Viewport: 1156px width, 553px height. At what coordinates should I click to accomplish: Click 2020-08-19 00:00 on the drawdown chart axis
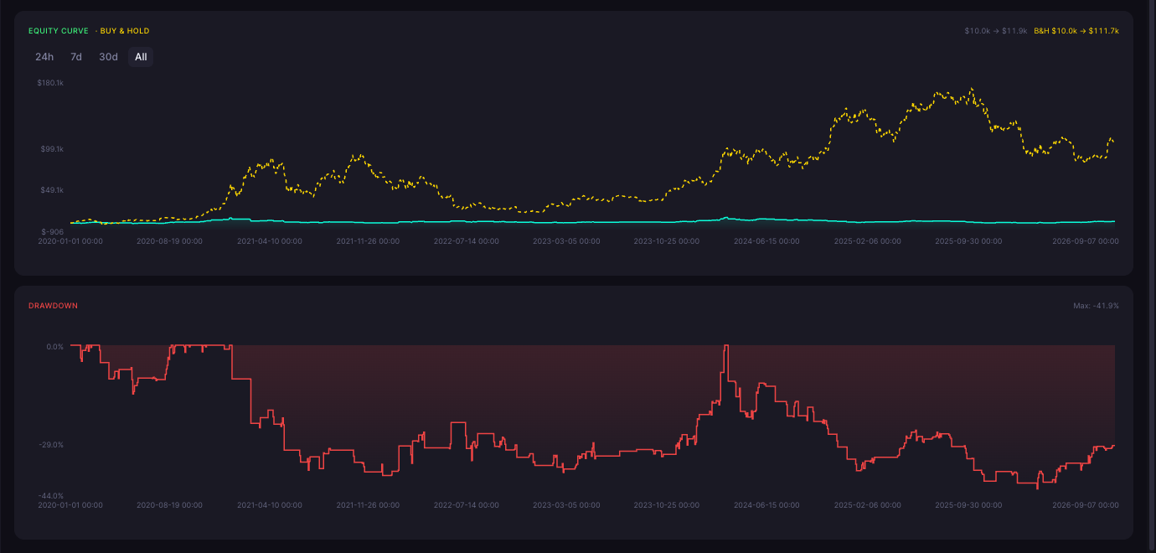(x=169, y=506)
